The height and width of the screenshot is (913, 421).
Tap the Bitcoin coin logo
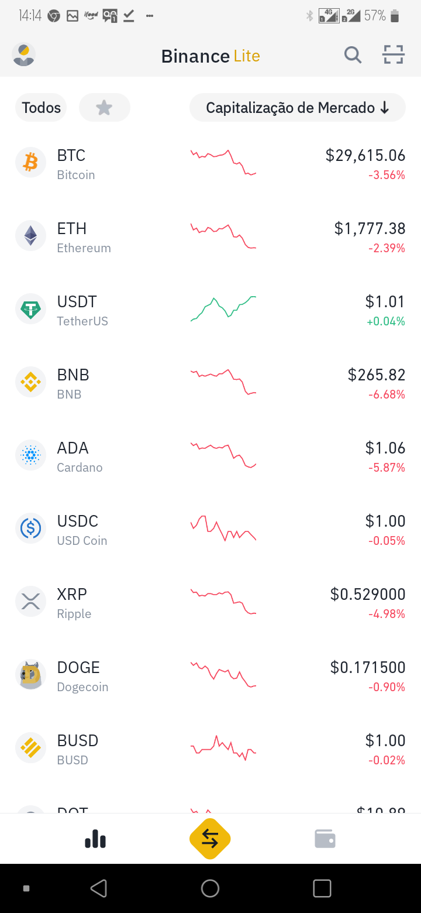30,162
